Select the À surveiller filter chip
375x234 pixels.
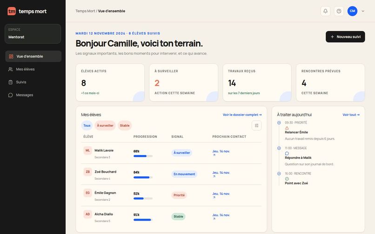point(105,126)
